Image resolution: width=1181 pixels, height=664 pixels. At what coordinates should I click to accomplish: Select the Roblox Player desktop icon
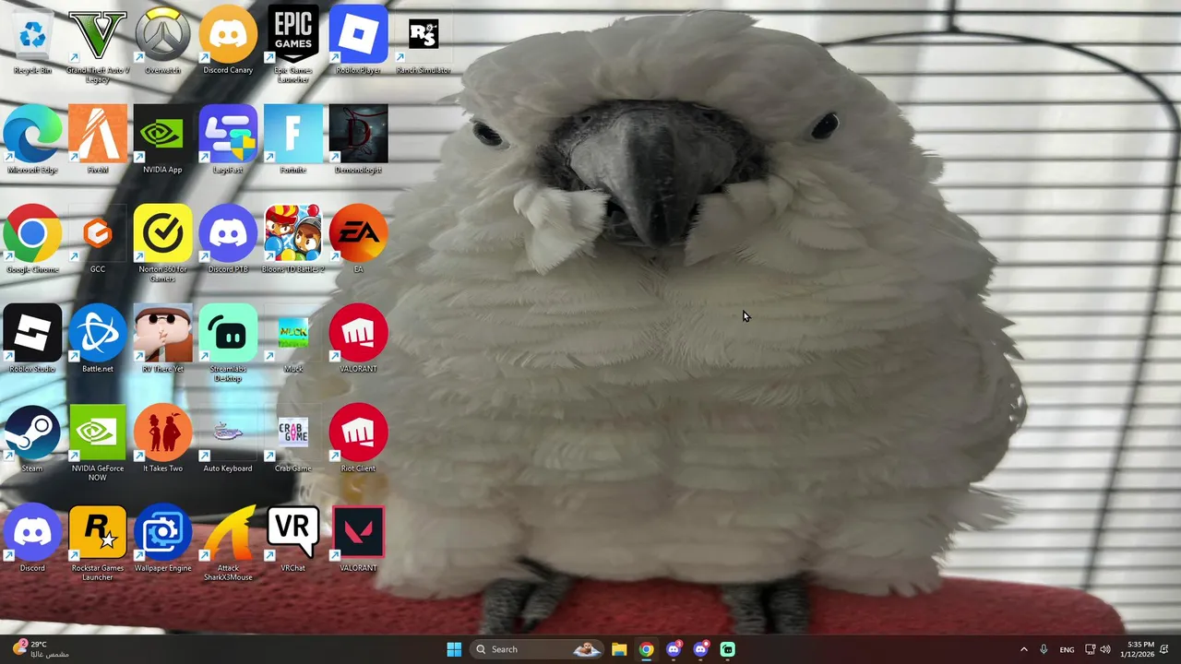click(358, 41)
